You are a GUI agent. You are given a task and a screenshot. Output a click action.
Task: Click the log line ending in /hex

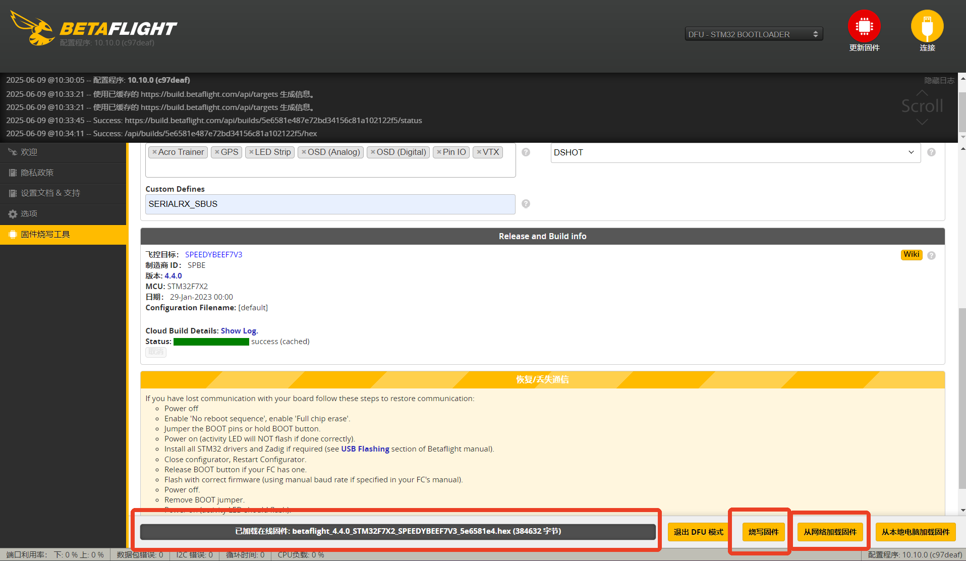click(x=161, y=134)
